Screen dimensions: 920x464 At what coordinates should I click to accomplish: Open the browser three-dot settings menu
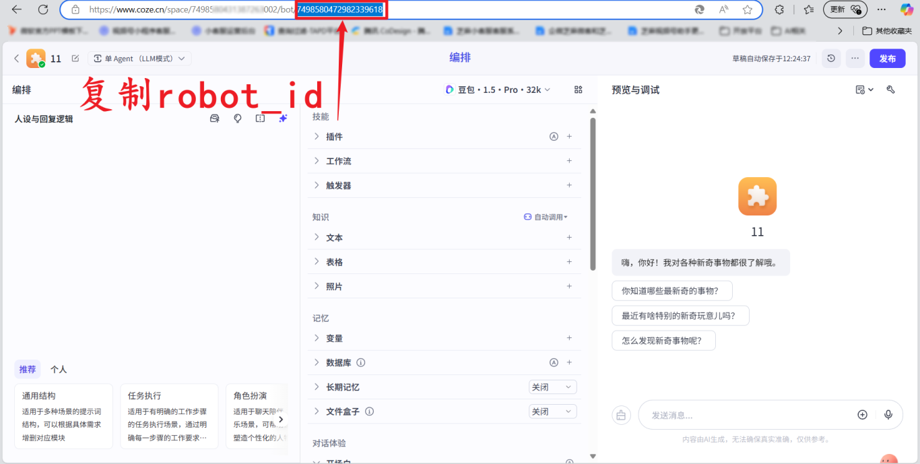882,9
